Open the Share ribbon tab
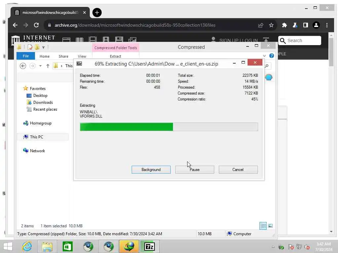 [63, 56]
